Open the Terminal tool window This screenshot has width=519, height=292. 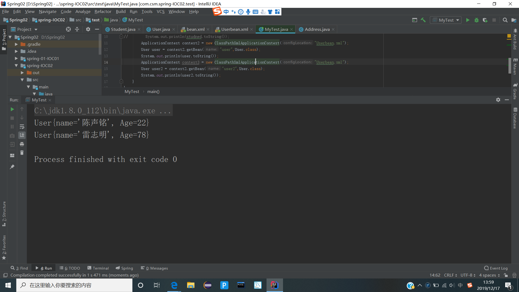point(98,268)
